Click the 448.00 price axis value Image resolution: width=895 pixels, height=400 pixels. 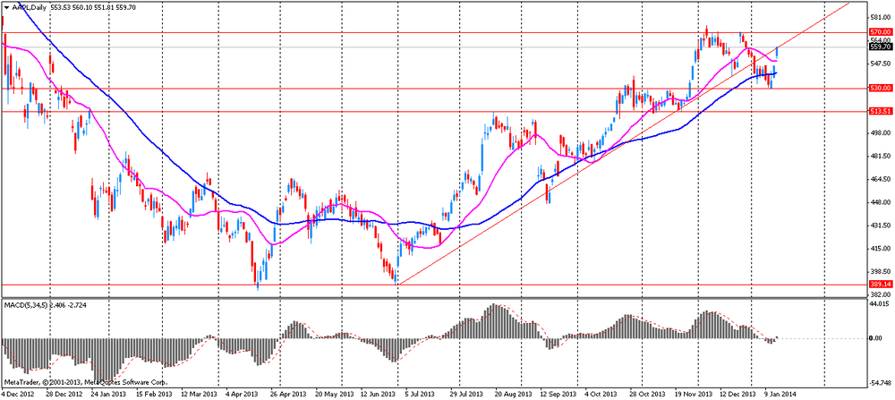pos(880,202)
